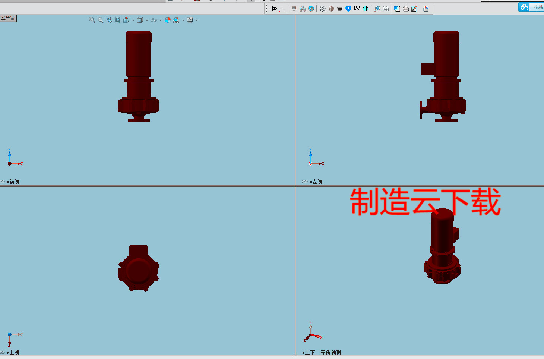
Task: Click the gray monitor icon in top toolbar
Action: [x=294, y=9]
